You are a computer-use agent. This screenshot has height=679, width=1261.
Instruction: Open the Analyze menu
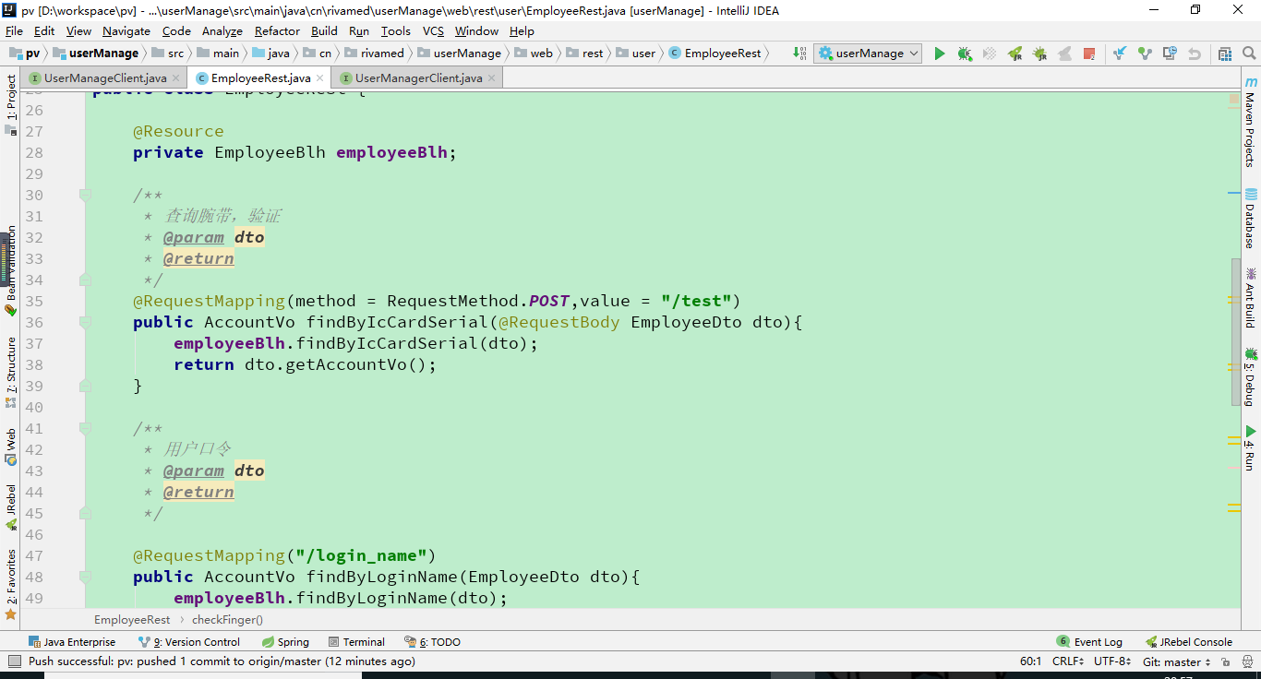pyautogui.click(x=222, y=31)
